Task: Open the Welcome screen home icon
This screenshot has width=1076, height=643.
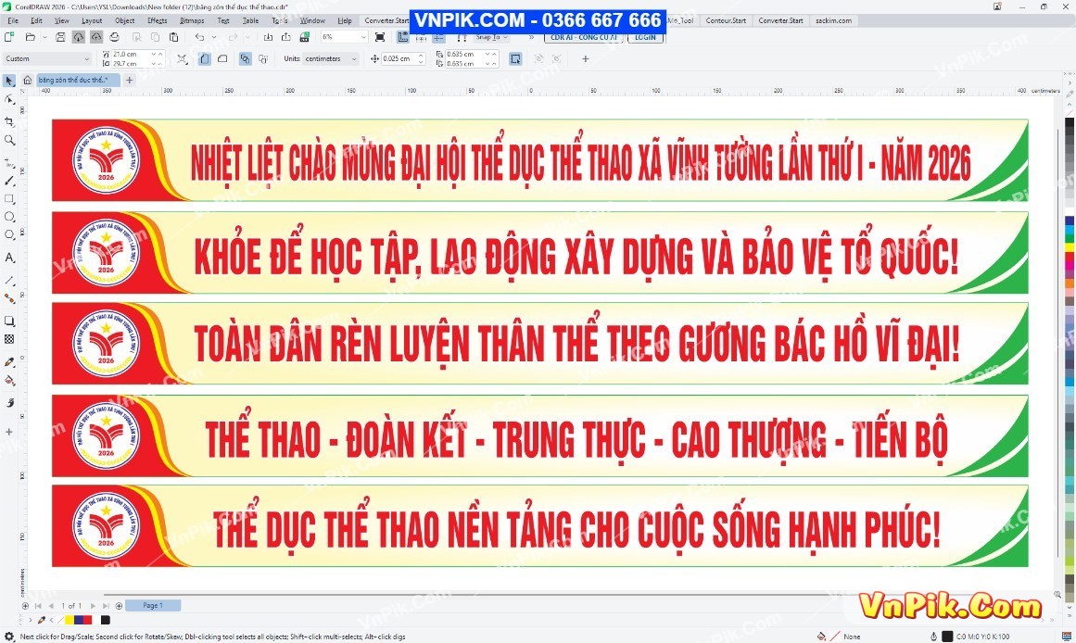Action: [x=28, y=81]
